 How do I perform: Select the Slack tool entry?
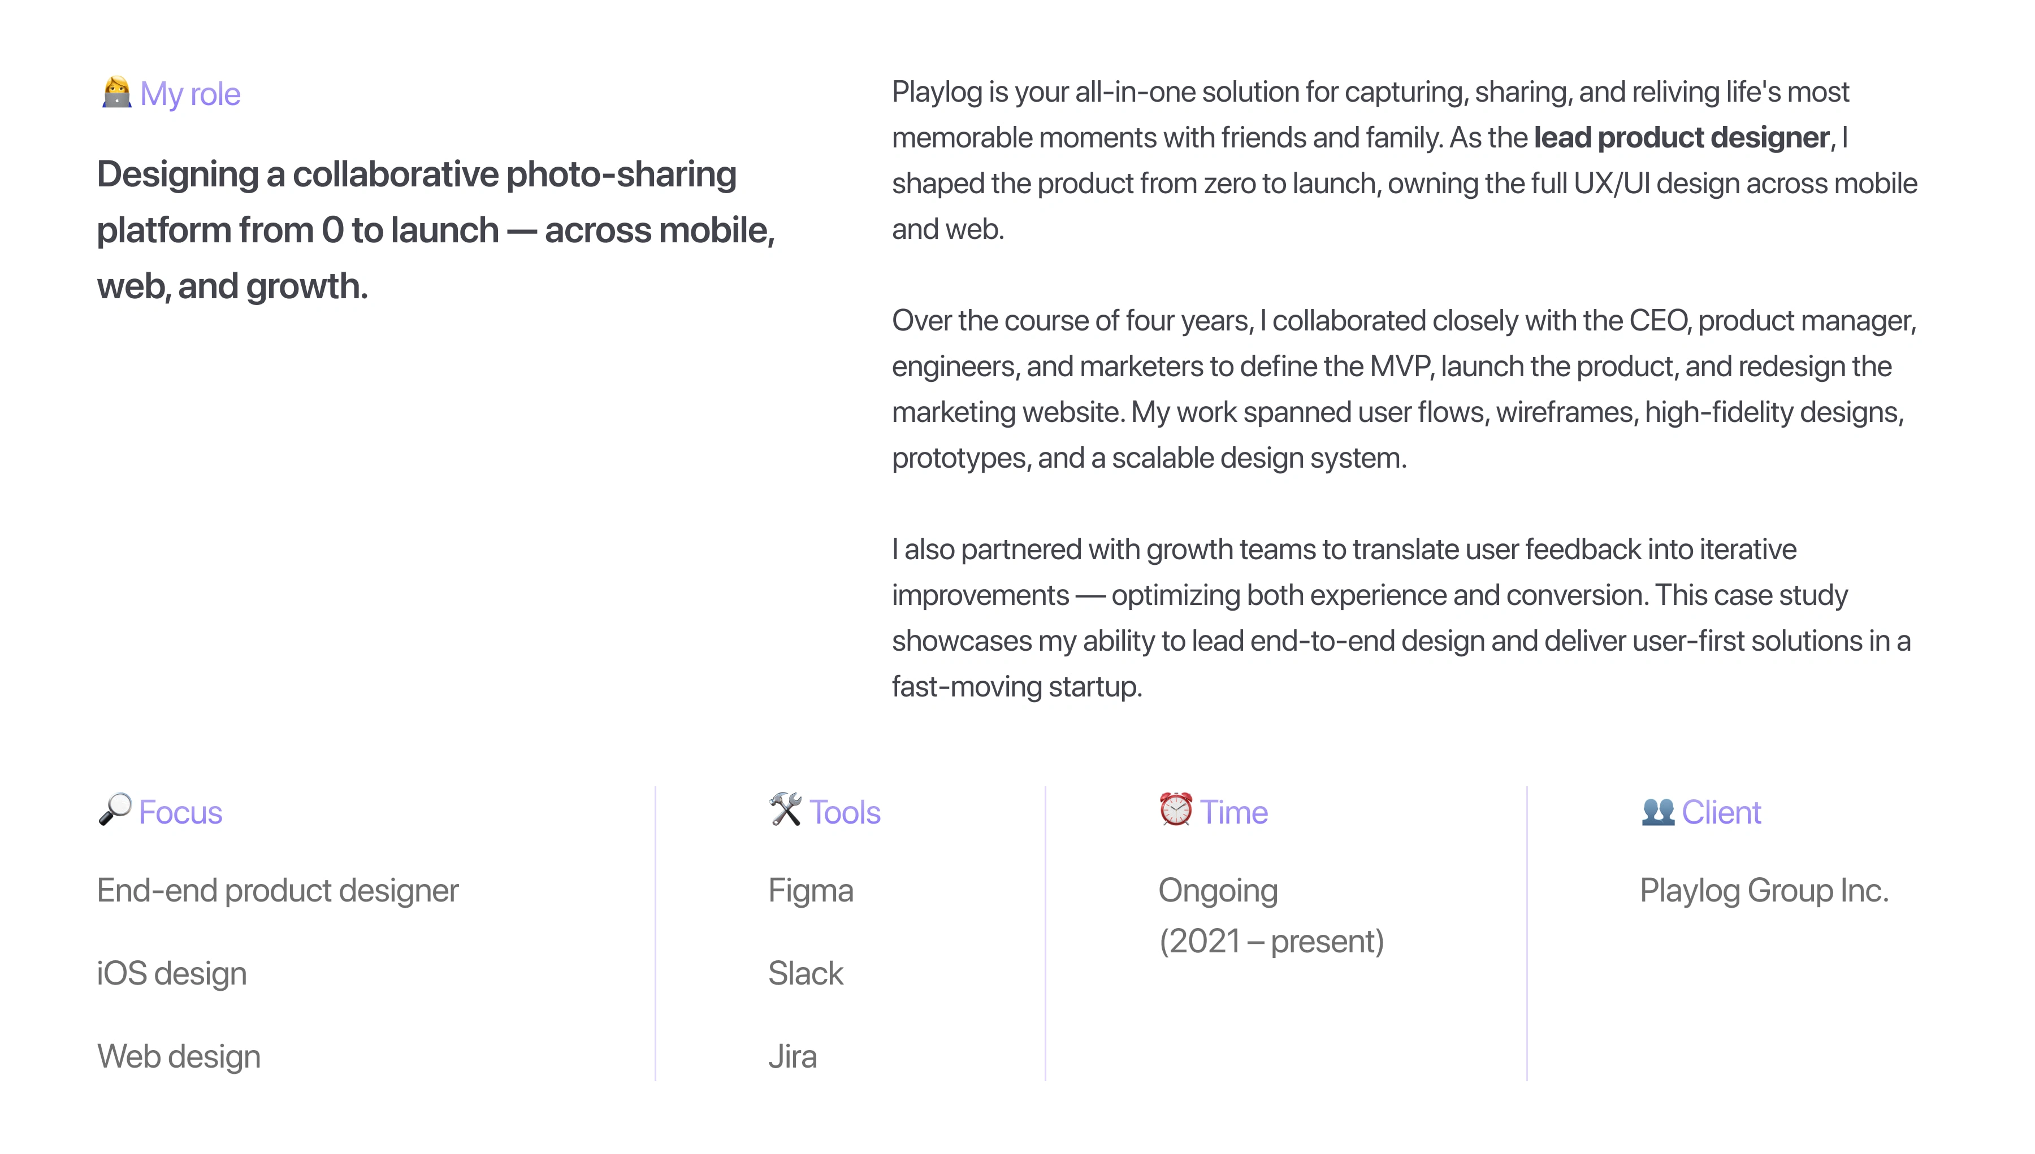806,973
